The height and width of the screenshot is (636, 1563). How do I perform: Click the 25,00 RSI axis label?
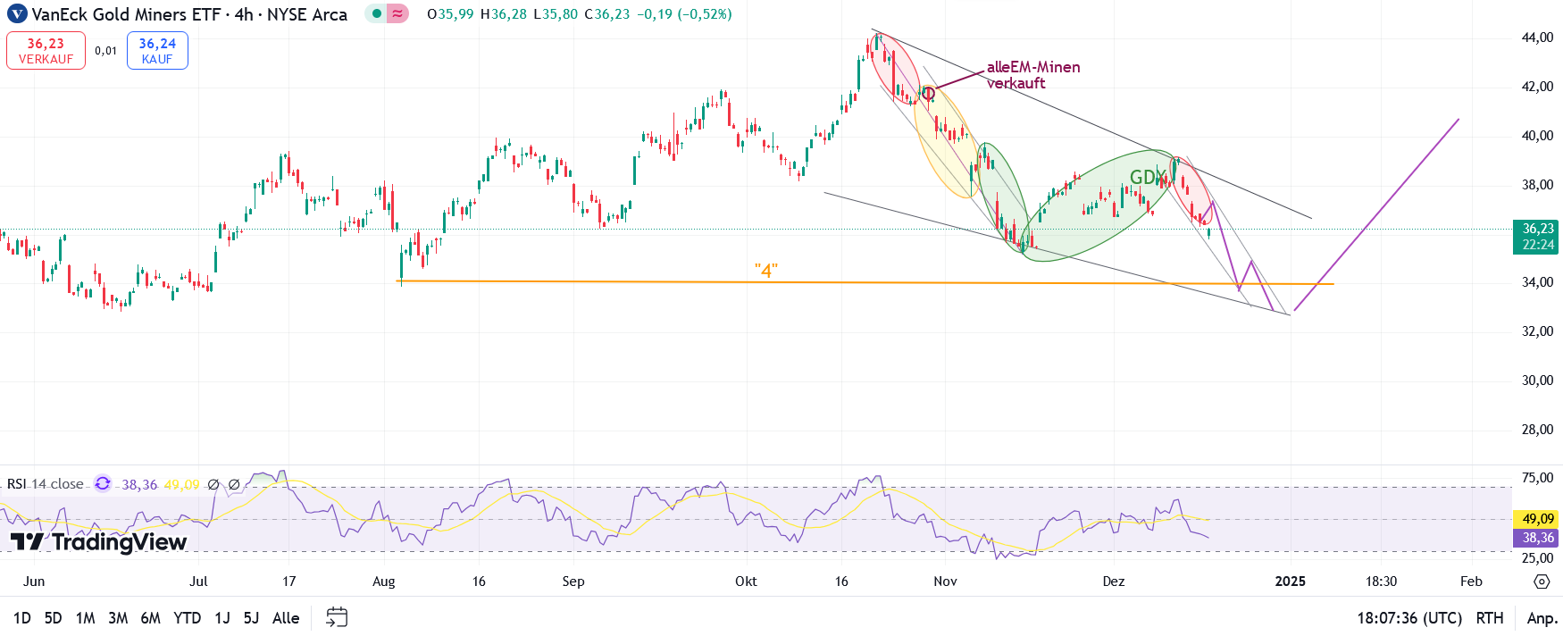point(1537,558)
